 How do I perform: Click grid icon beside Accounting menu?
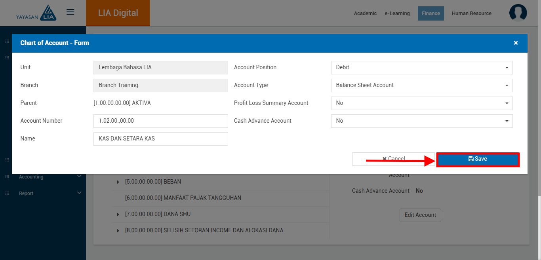[7, 176]
